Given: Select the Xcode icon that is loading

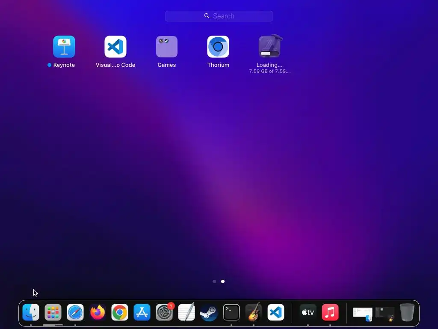Looking at the screenshot, I should [269, 46].
